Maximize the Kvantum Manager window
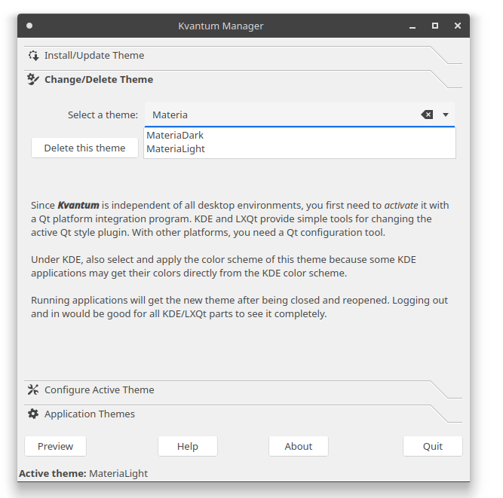 click(x=435, y=26)
